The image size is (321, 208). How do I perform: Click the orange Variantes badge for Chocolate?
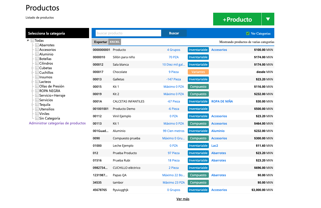pos(198,72)
